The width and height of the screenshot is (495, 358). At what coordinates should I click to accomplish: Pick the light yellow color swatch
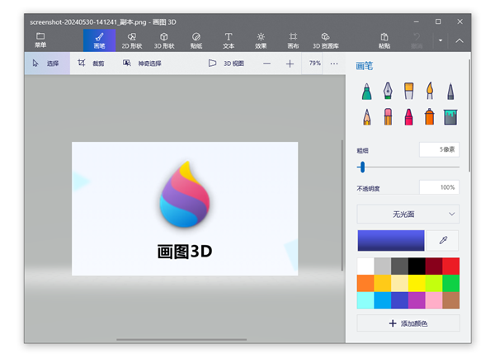399,283
